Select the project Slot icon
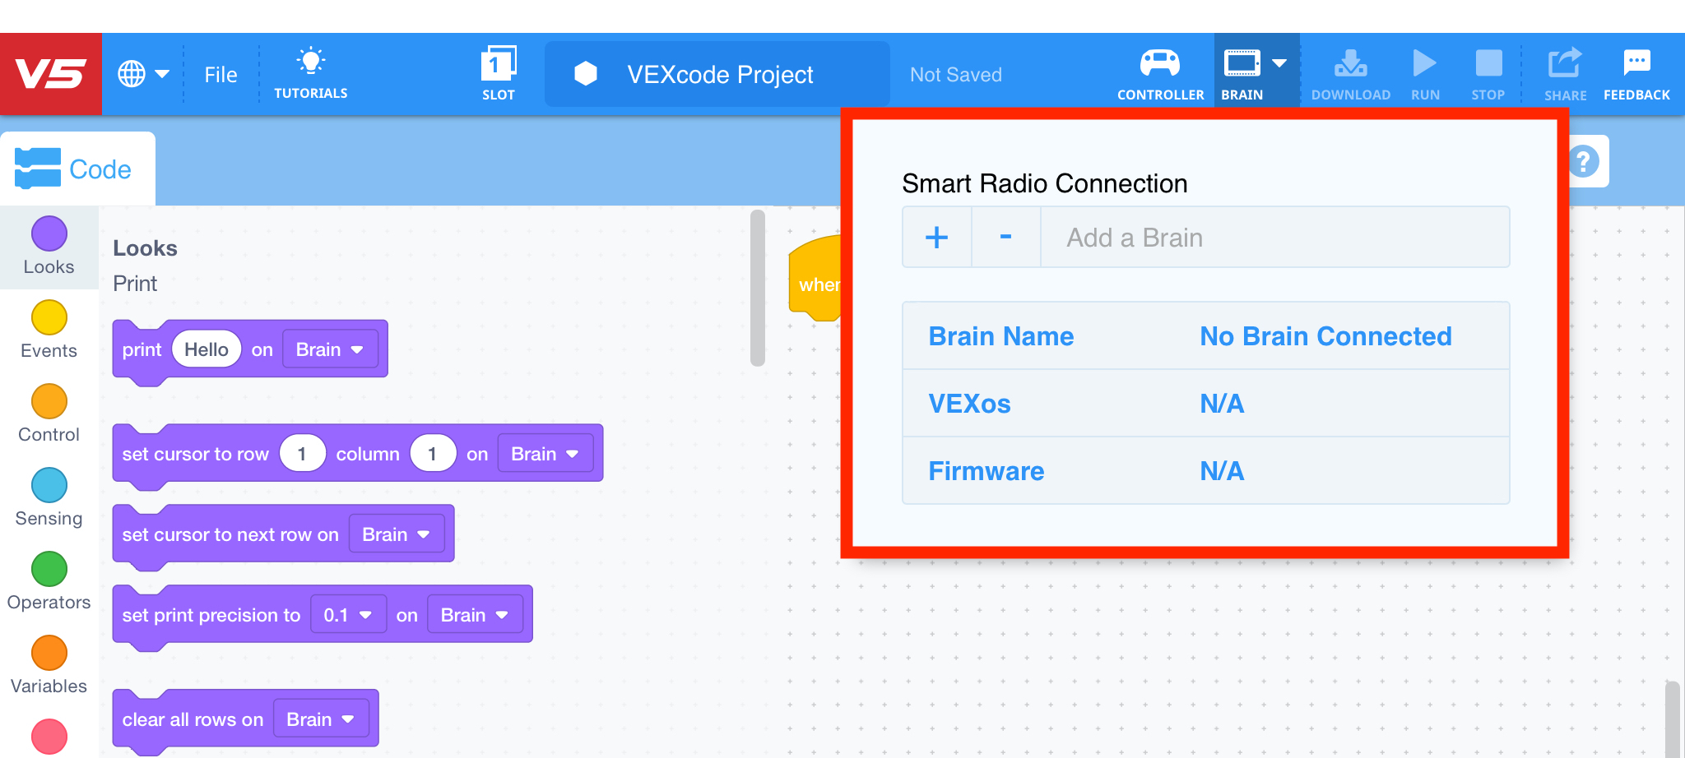The width and height of the screenshot is (1685, 758). (499, 74)
